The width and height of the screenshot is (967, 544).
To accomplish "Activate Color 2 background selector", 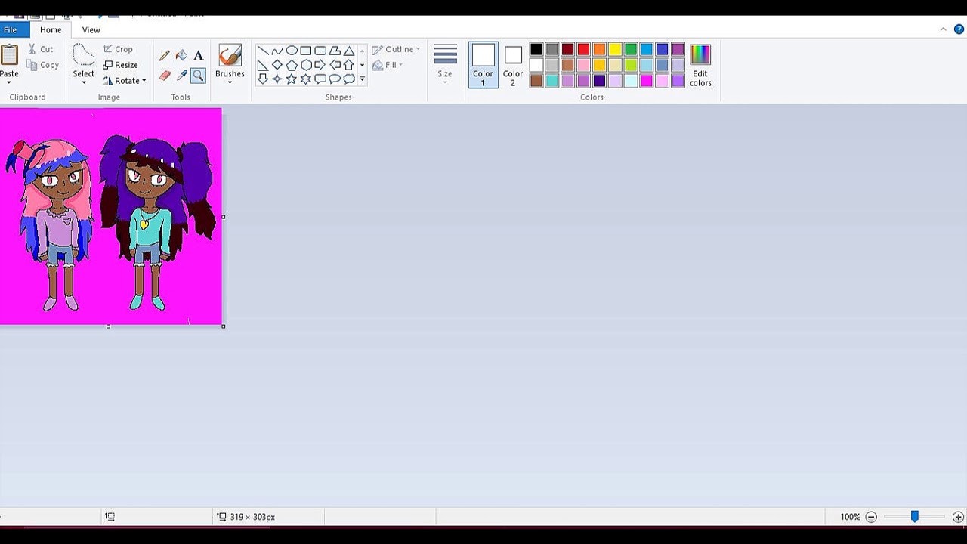I will pyautogui.click(x=513, y=64).
